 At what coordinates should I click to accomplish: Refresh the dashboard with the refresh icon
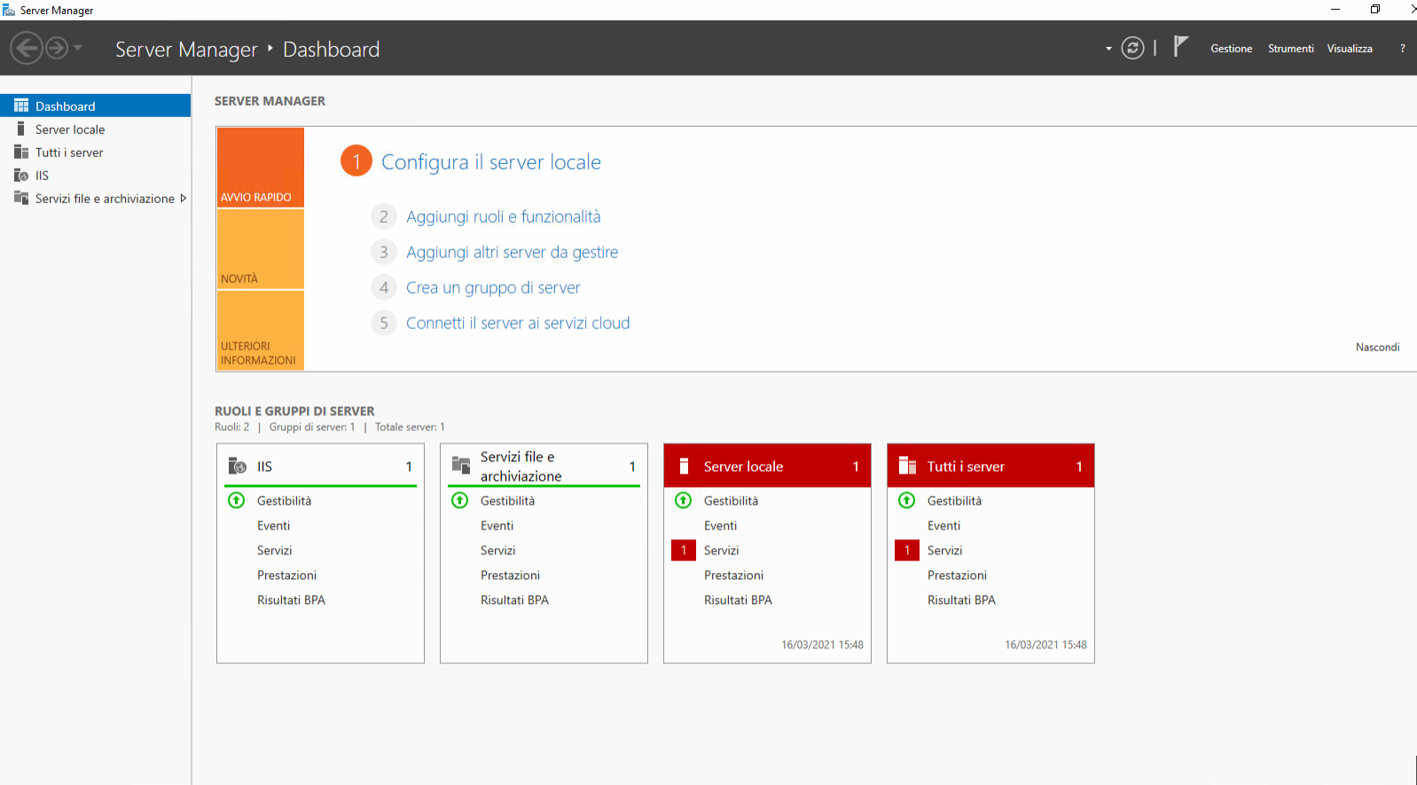1132,48
